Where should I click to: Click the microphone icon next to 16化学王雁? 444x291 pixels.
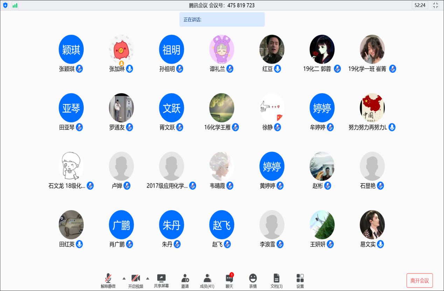(x=235, y=127)
